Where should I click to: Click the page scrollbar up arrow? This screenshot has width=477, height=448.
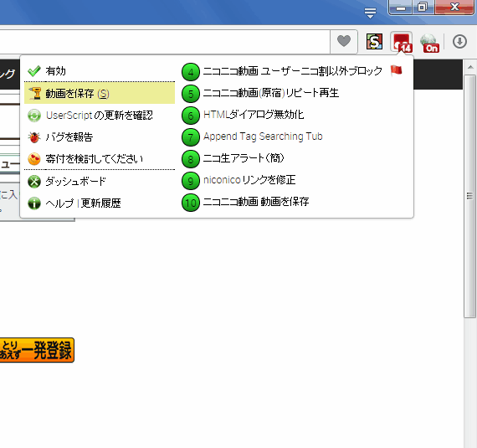tap(470, 67)
